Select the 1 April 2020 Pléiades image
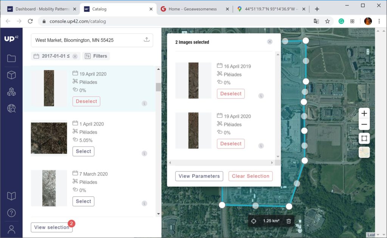387x238 pixels. coord(84,151)
